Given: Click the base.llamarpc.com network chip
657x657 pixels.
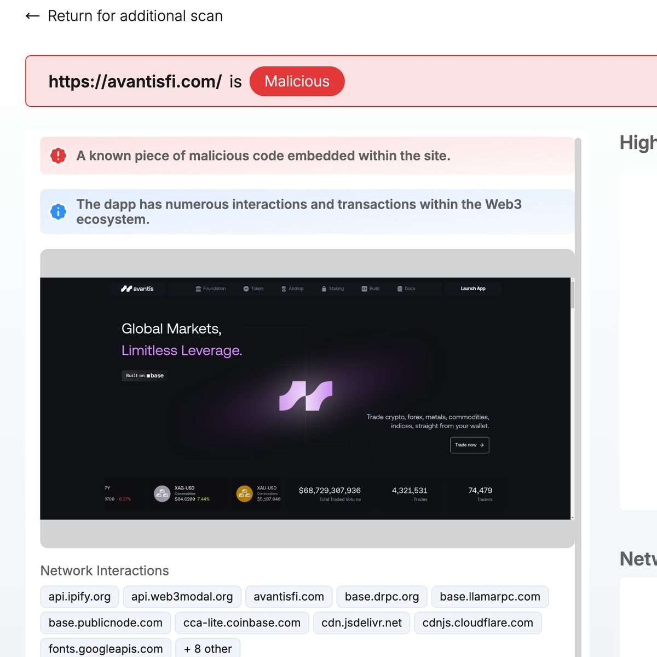Looking at the screenshot, I should [490, 597].
